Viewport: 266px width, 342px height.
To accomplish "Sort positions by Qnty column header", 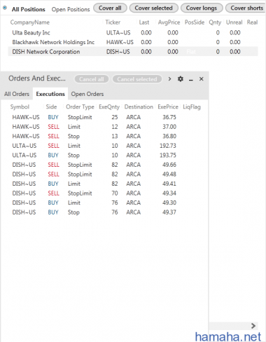I will click(215, 22).
